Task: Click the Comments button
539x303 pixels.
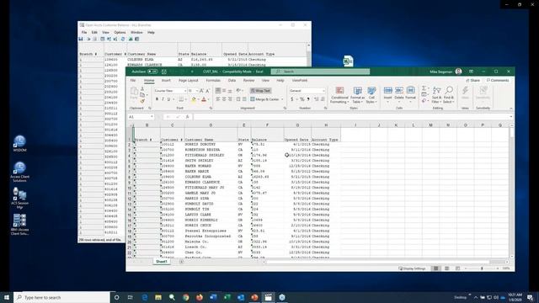Action: tap(498, 81)
